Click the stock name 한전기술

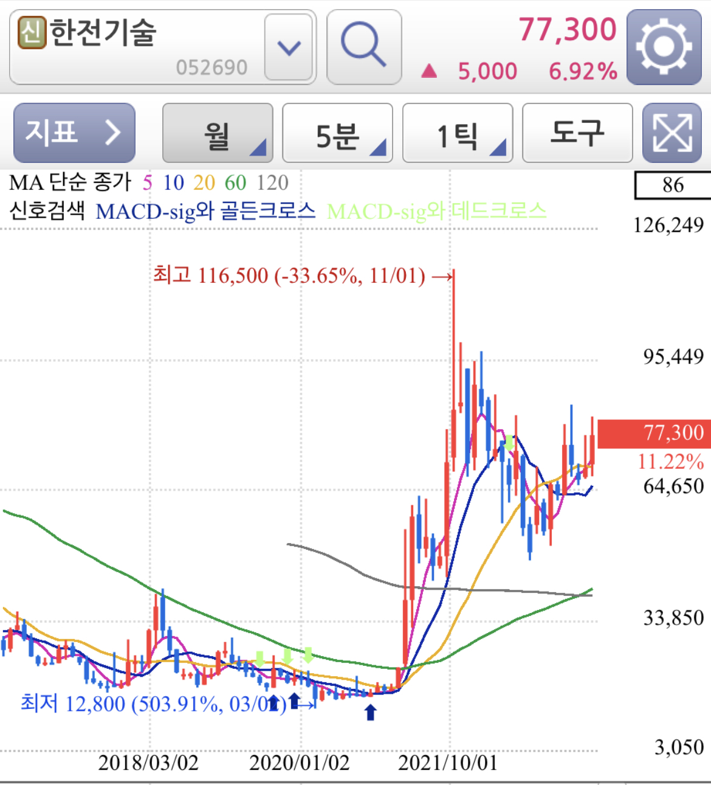(x=103, y=32)
